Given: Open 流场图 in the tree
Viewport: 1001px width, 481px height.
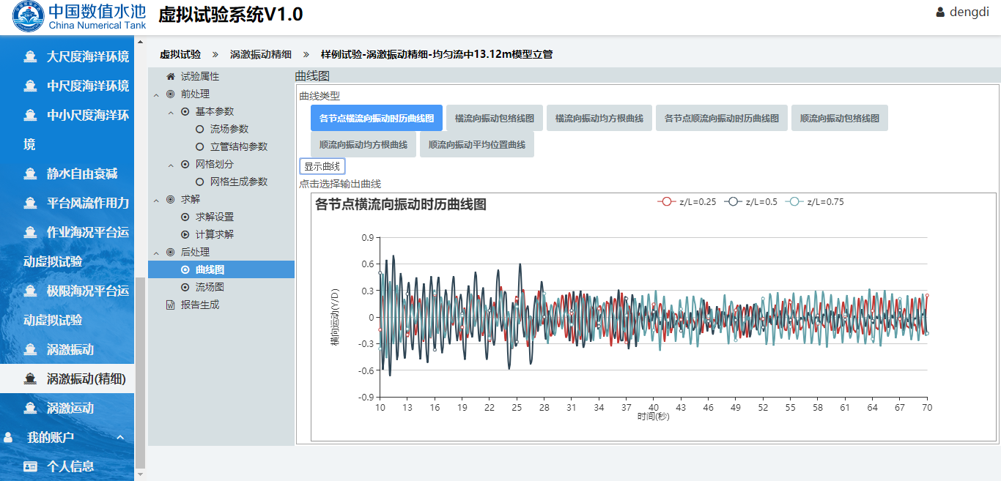Looking at the screenshot, I should coord(210,287).
